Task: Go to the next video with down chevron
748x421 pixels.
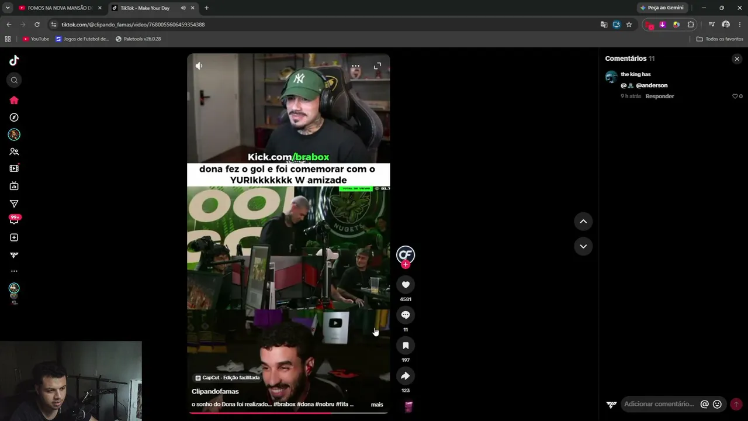Action: tap(583, 246)
